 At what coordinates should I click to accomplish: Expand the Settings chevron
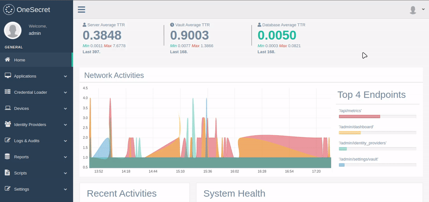tap(65, 189)
